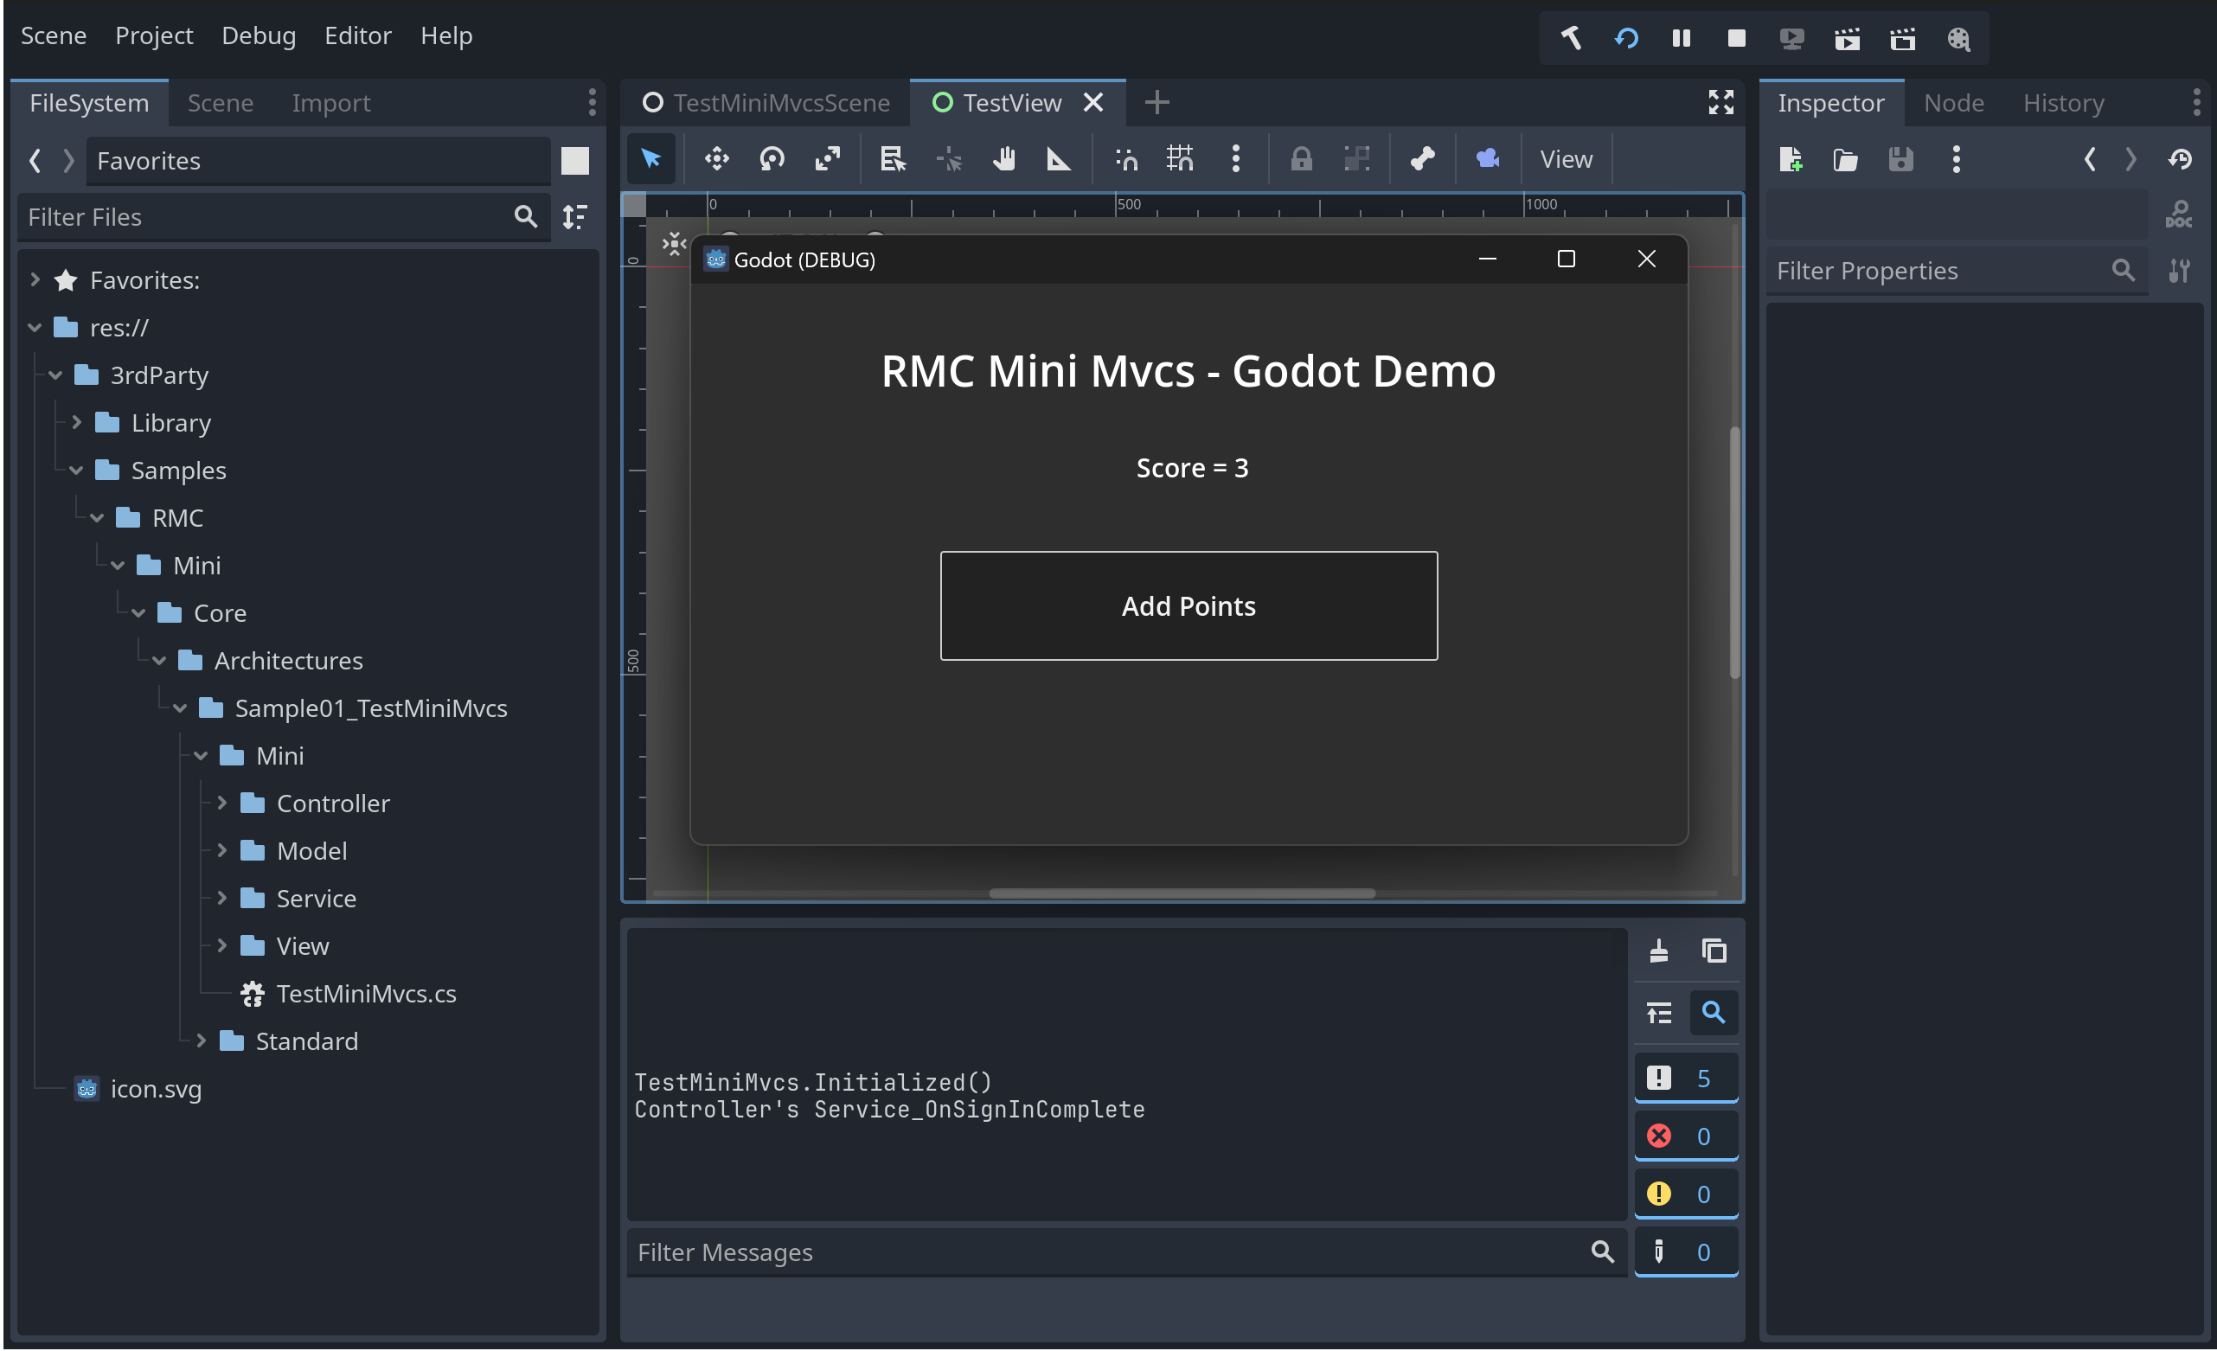Image resolution: width=2217 pixels, height=1351 pixels.
Task: Expand the Service folder
Action: pos(222,898)
